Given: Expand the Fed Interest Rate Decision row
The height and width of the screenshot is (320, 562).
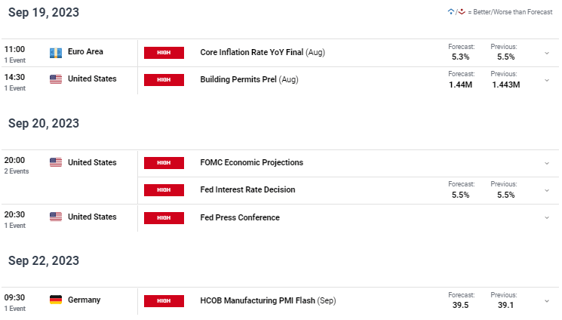Looking at the screenshot, I should [x=547, y=190].
